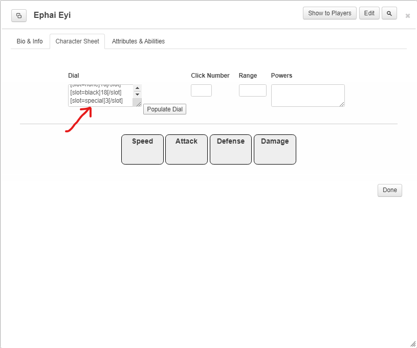
Task: Focus the Click Number input field
Action: (201, 90)
